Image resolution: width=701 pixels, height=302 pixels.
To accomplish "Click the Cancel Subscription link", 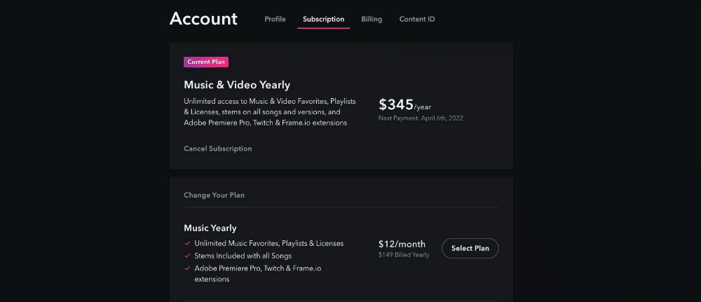I will [217, 149].
